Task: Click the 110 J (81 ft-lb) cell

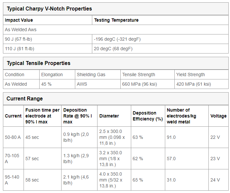Action: (47, 49)
